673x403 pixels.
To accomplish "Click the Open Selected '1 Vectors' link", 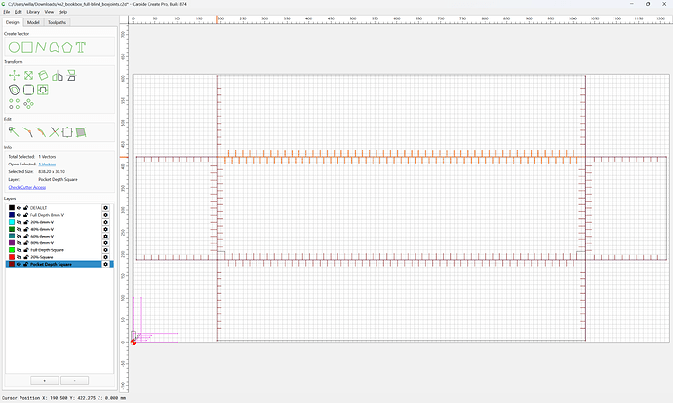I will (47, 165).
